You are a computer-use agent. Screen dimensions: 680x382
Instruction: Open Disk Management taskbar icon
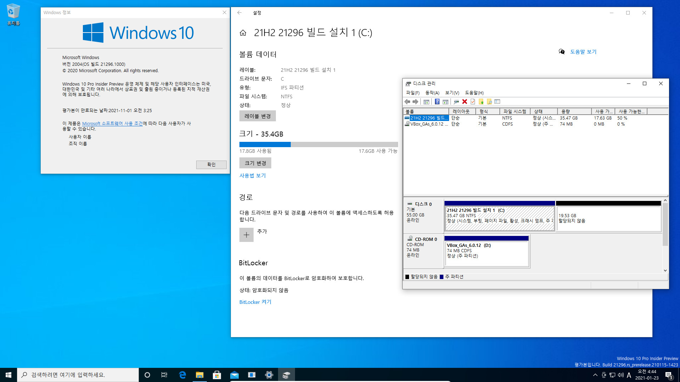(x=287, y=375)
